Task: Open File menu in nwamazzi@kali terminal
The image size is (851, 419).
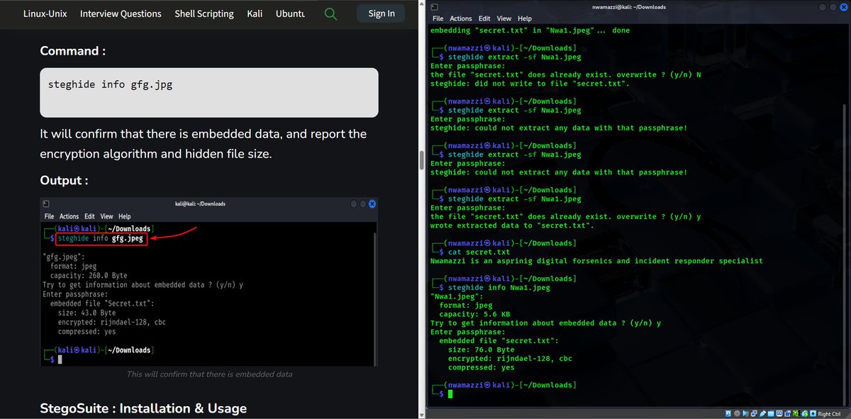Action: (x=438, y=18)
